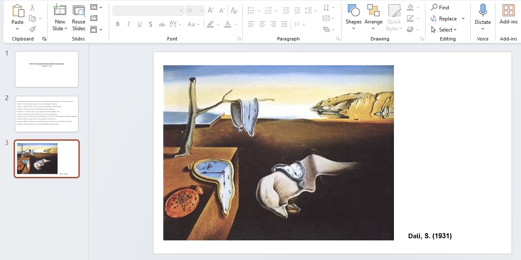The width and height of the screenshot is (521, 260).
Task: Click the Section icon in Slides group
Action: [94, 29]
